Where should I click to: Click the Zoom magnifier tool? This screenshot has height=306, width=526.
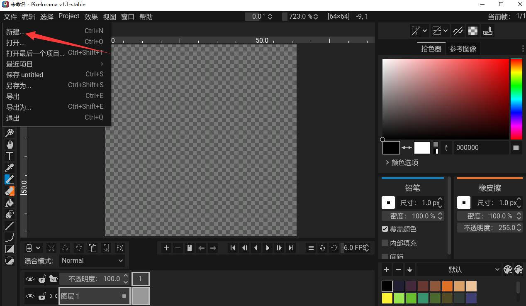coord(9,133)
